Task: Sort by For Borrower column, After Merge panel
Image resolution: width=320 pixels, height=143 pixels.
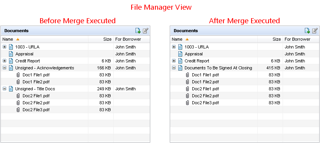Action: coord(301,39)
